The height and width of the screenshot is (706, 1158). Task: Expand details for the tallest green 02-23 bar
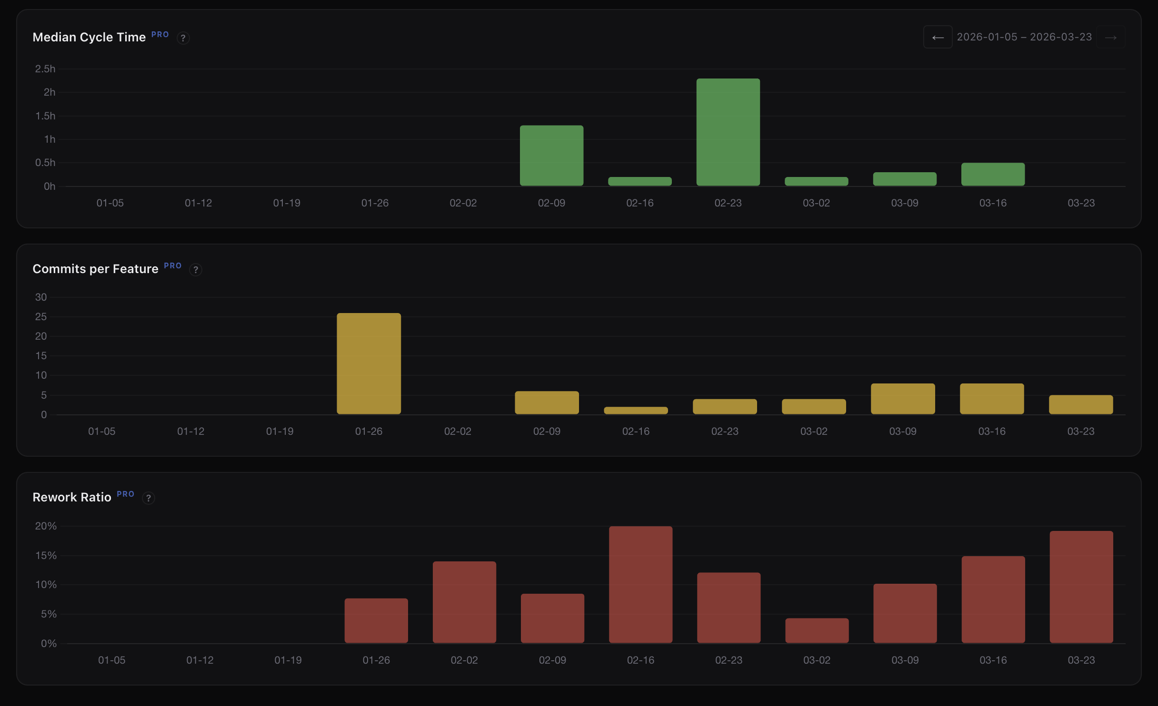point(728,131)
